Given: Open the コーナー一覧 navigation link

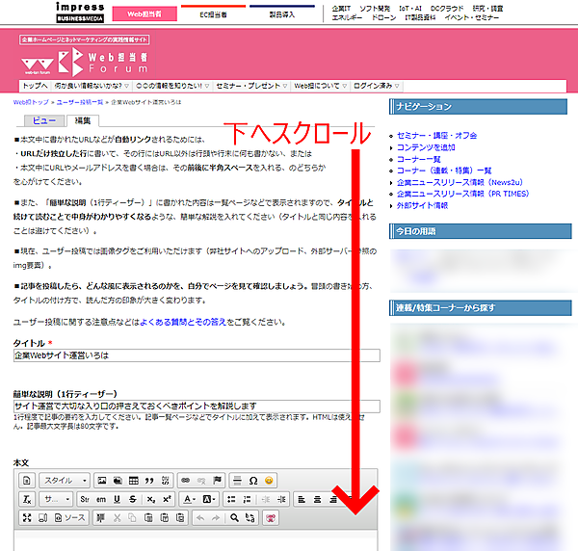Looking at the screenshot, I should click(420, 158).
